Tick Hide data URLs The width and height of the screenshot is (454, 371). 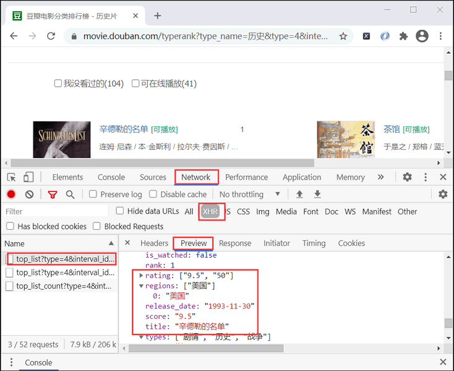[x=119, y=211]
